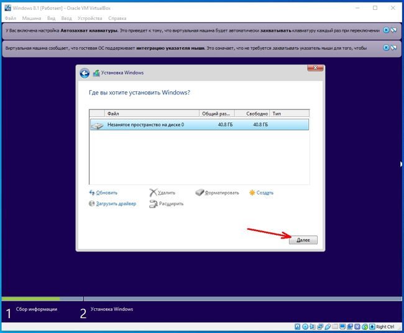Screen dimensions: 404x333
Task: Suppress future mouse integration messages icon
Action: click(x=393, y=48)
